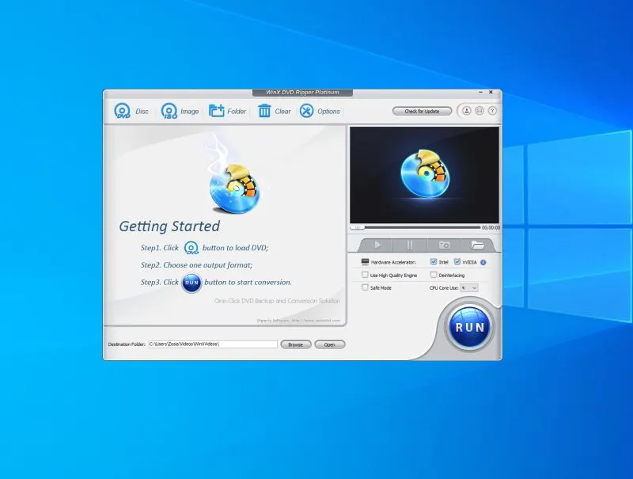Uncheck the Intel hardware accelerator checkbox

(434, 262)
